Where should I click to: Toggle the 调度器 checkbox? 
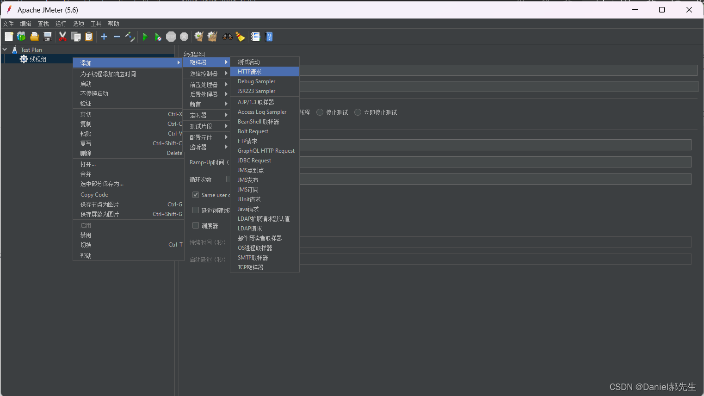pos(196,225)
